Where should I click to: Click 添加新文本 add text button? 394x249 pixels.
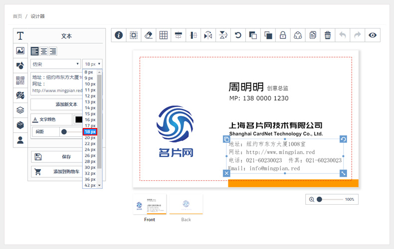(56, 105)
